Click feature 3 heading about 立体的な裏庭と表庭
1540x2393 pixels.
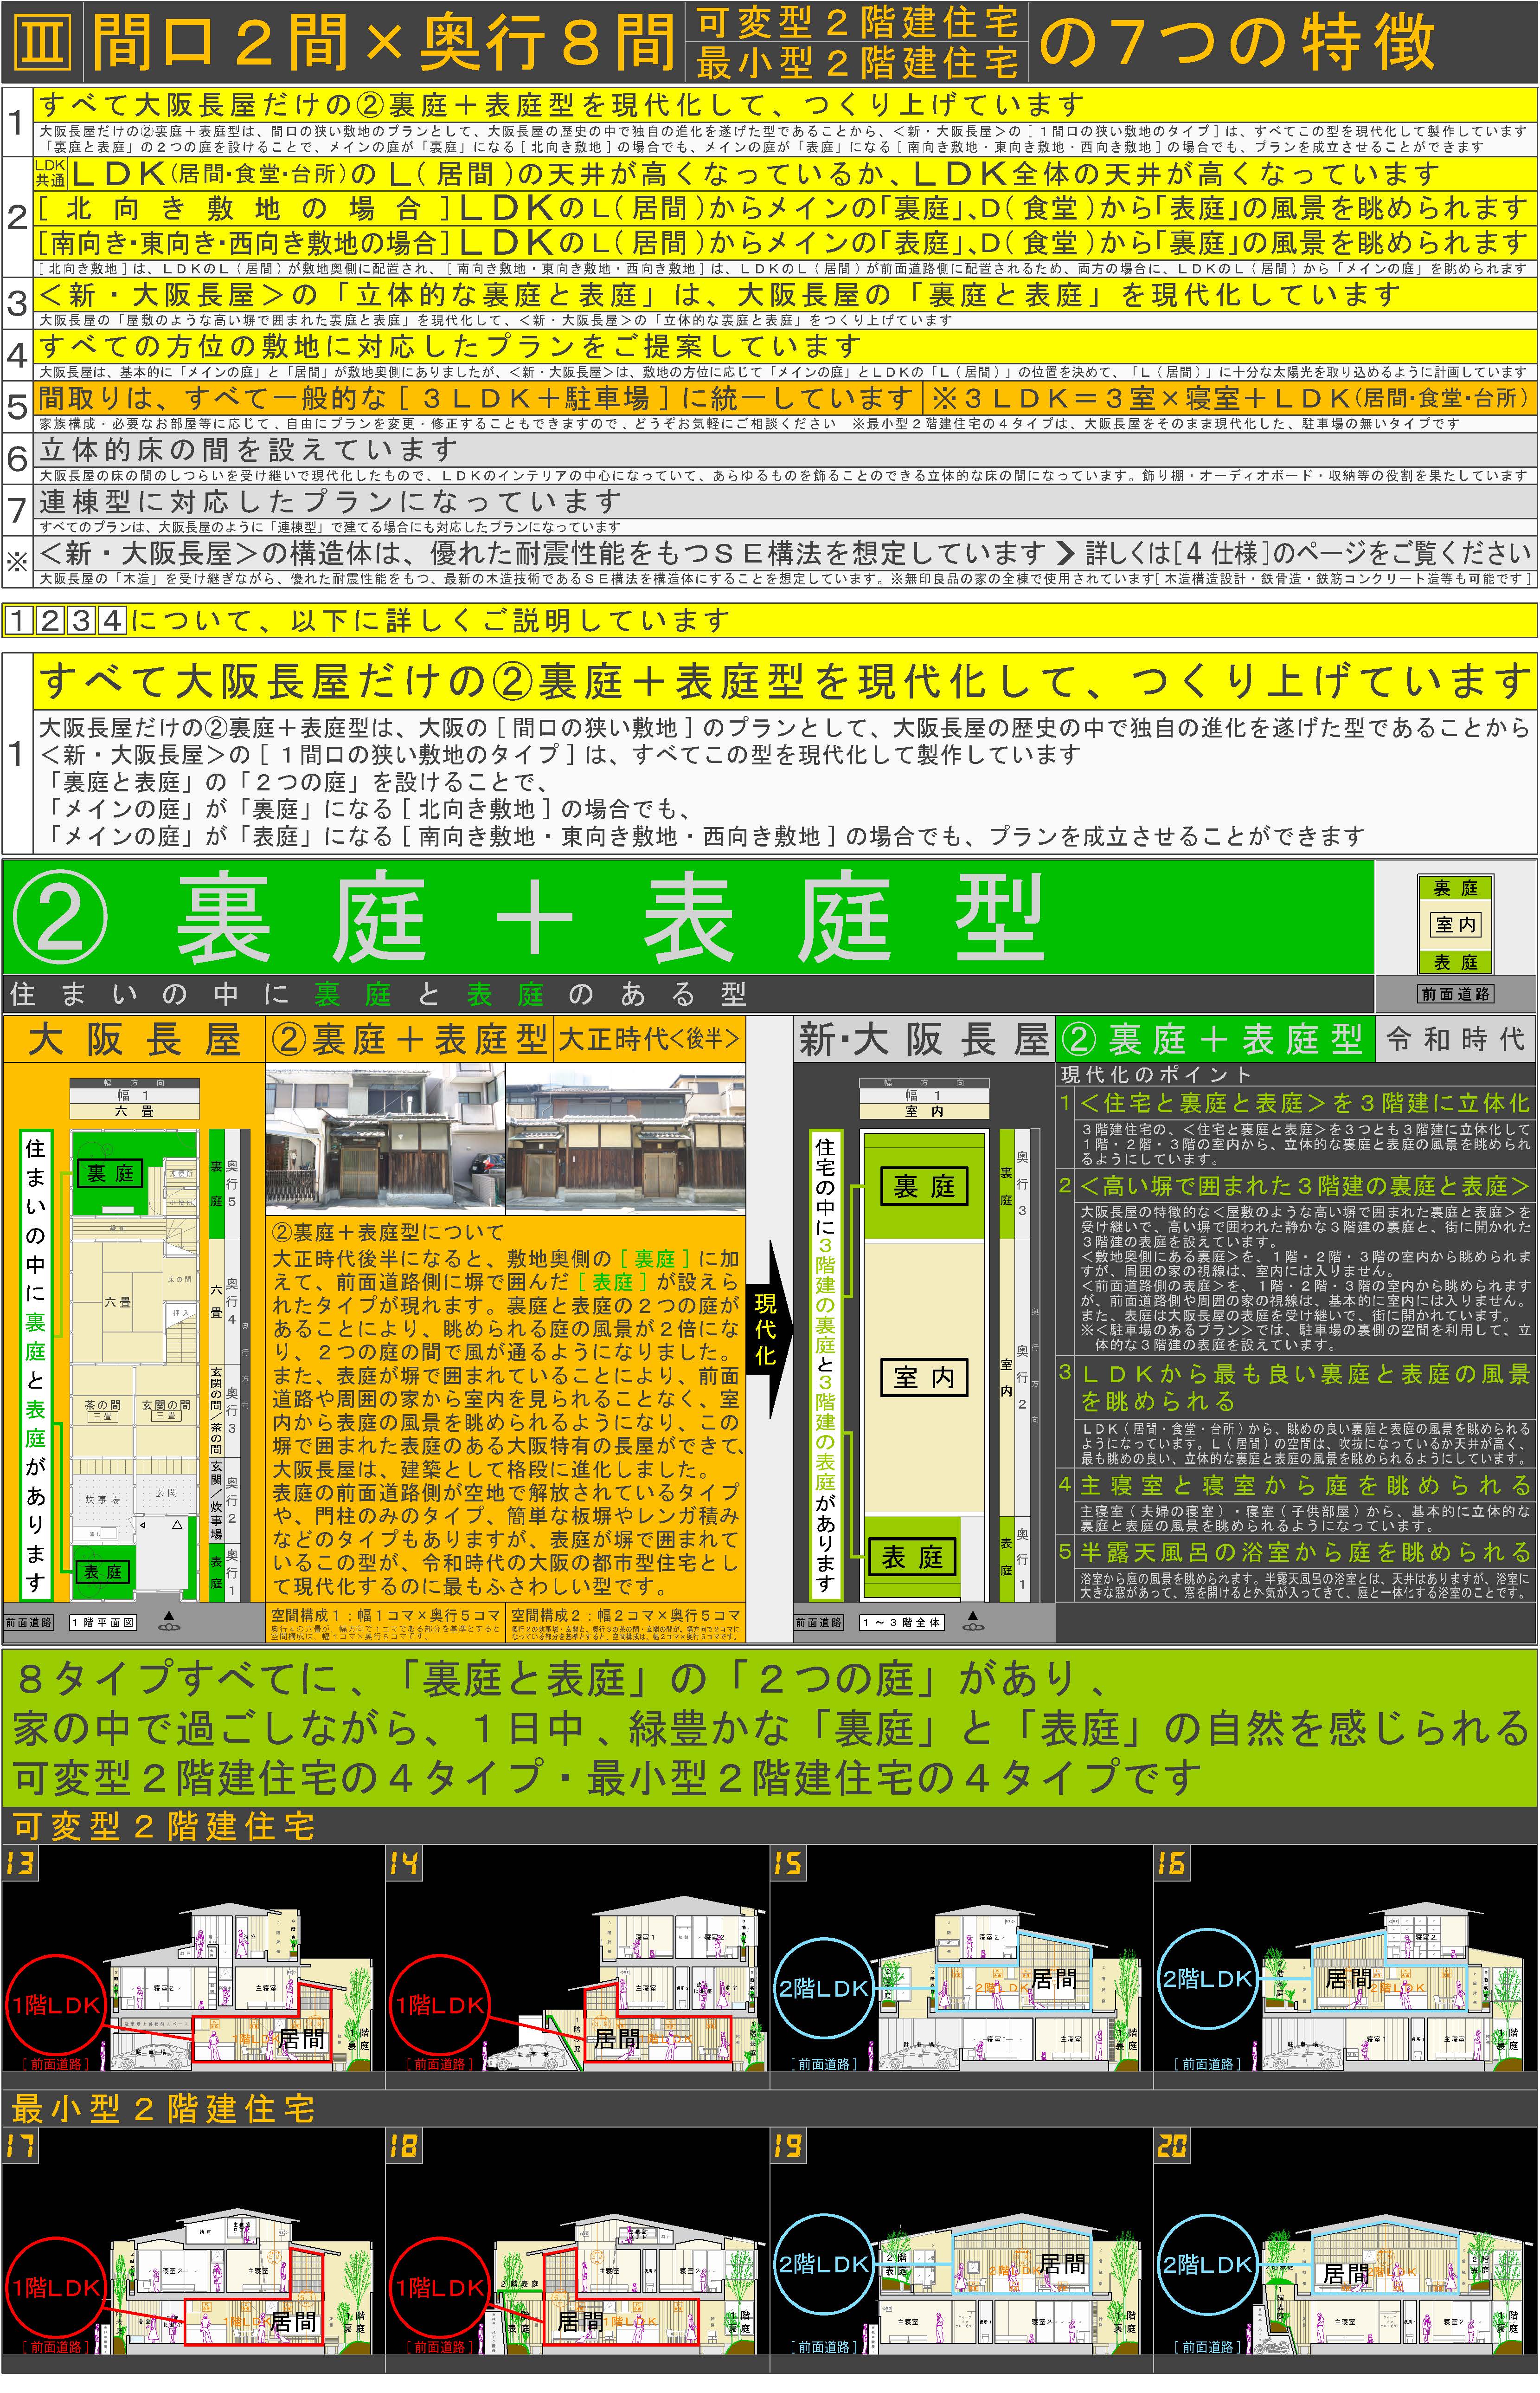(720, 295)
